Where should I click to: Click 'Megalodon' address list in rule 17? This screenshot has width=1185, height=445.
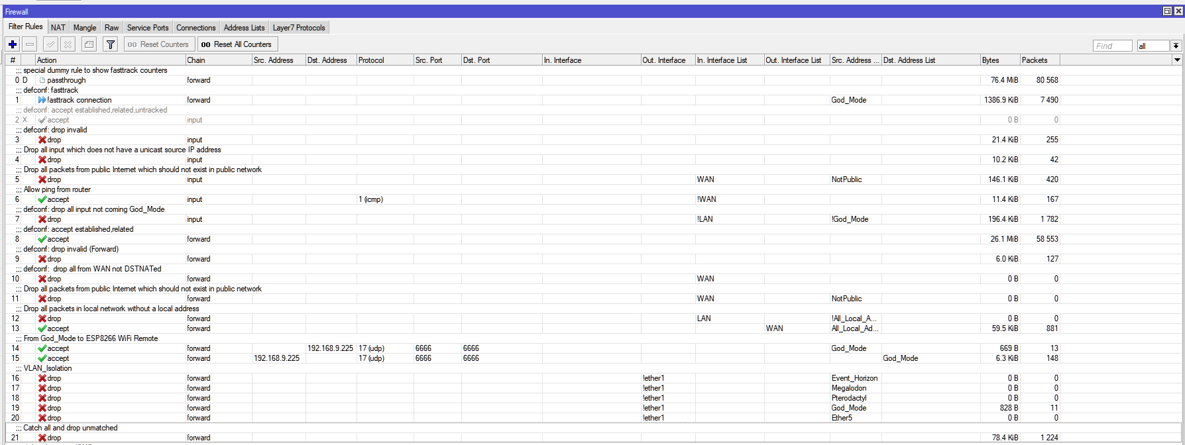coord(849,388)
